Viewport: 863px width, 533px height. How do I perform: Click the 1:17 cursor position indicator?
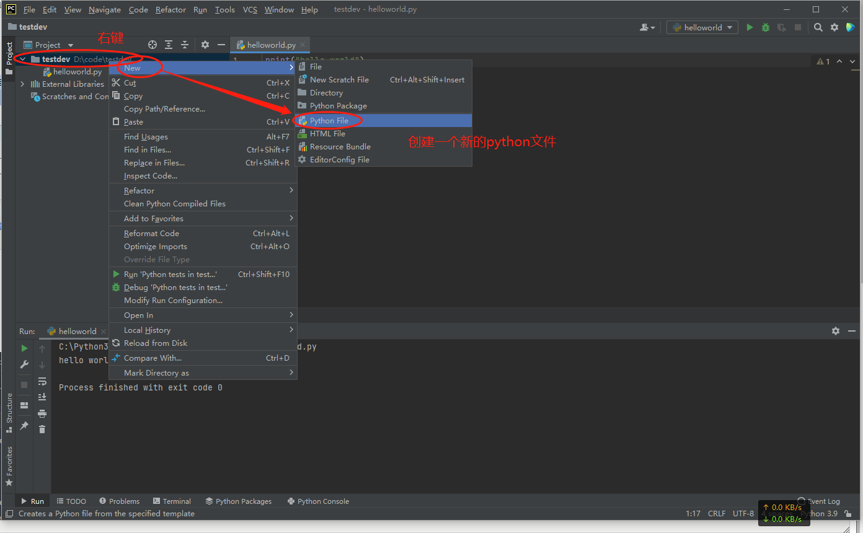pyautogui.click(x=693, y=513)
